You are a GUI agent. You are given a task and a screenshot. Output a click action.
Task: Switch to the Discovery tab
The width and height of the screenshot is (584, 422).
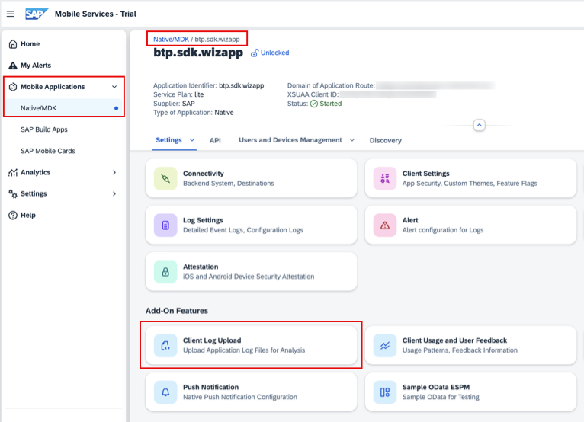[386, 141]
